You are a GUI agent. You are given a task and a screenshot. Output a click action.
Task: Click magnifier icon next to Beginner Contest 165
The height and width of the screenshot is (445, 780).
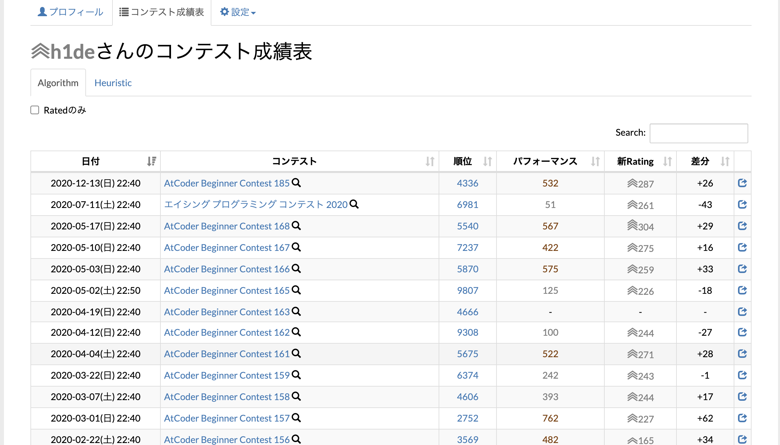coord(296,290)
